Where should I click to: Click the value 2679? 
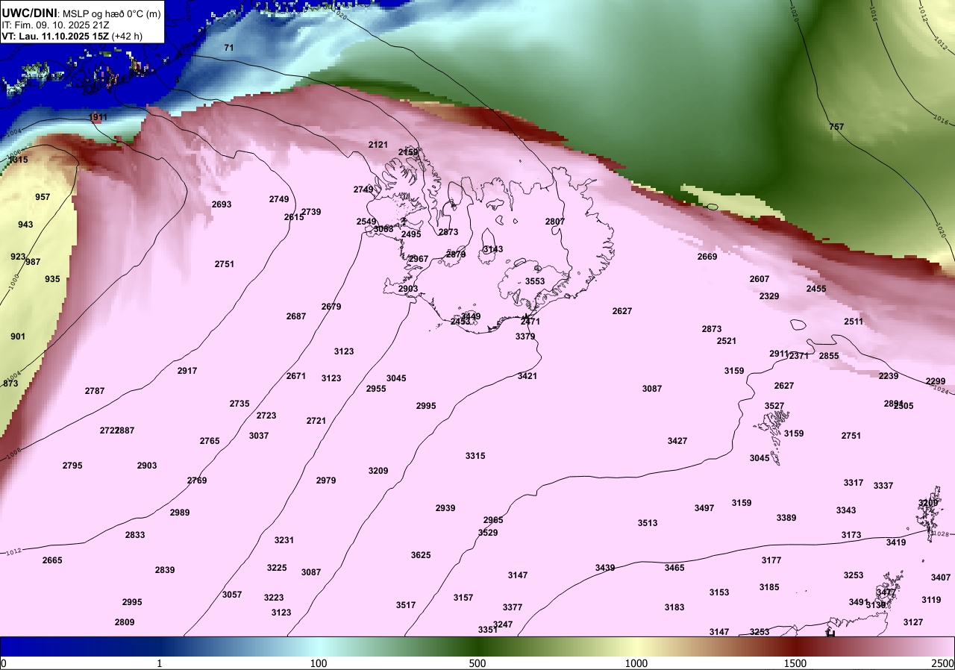pyautogui.click(x=331, y=307)
